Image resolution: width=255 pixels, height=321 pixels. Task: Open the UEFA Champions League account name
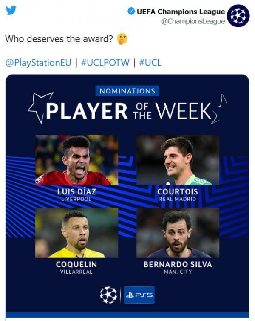point(181,12)
